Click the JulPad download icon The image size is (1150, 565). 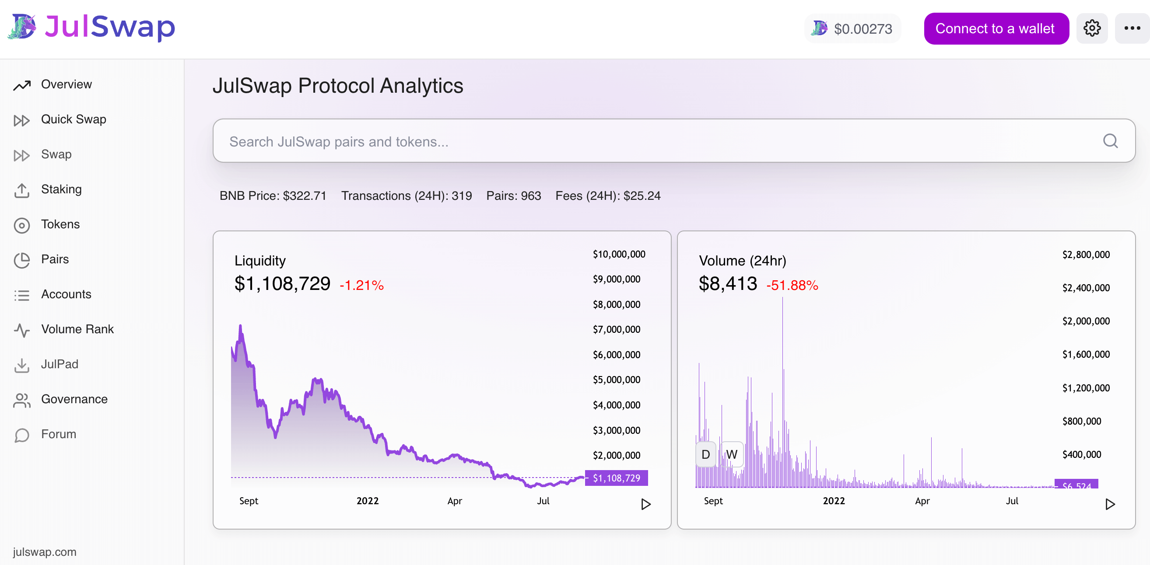(x=21, y=365)
